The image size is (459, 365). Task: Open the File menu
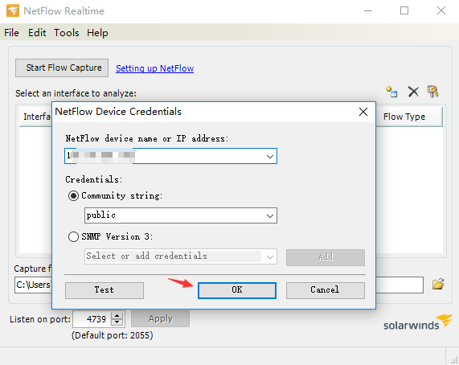[x=11, y=33]
